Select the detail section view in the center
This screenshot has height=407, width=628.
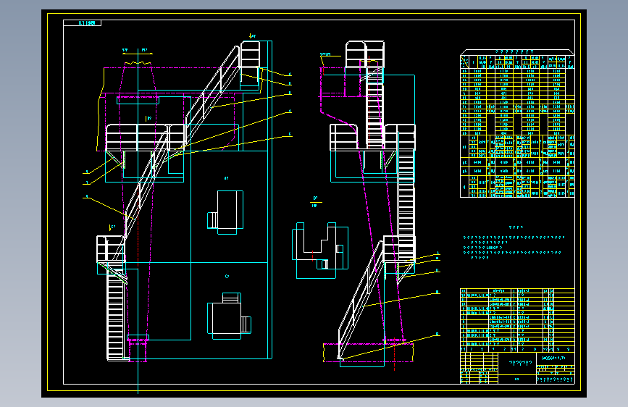point(320,251)
